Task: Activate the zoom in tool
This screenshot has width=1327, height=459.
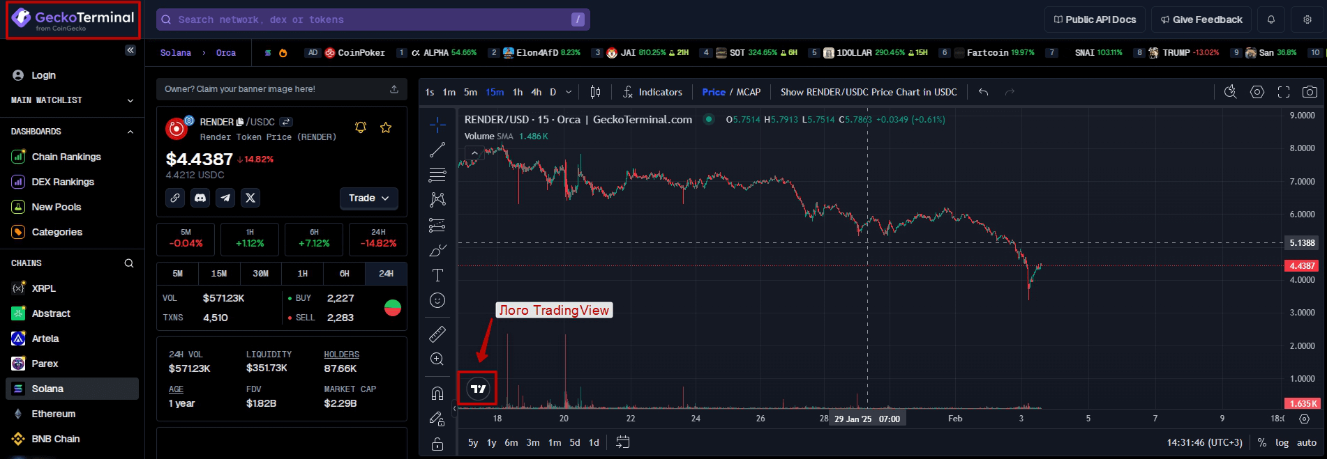Action: [437, 359]
